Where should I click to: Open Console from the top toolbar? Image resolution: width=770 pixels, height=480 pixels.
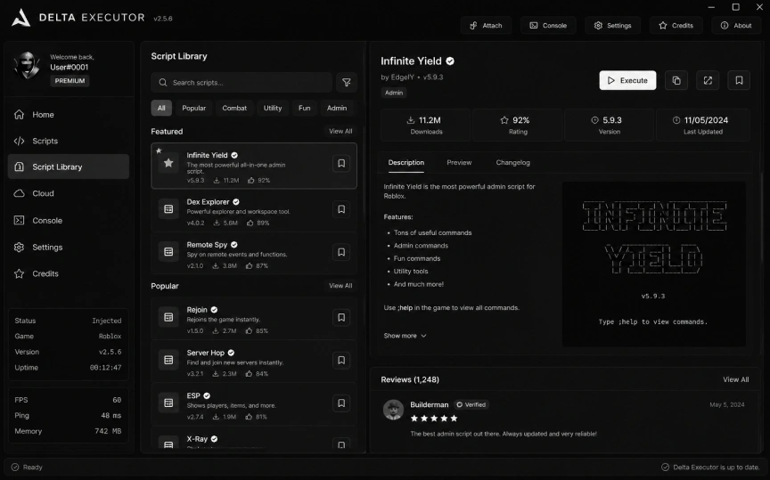click(548, 26)
